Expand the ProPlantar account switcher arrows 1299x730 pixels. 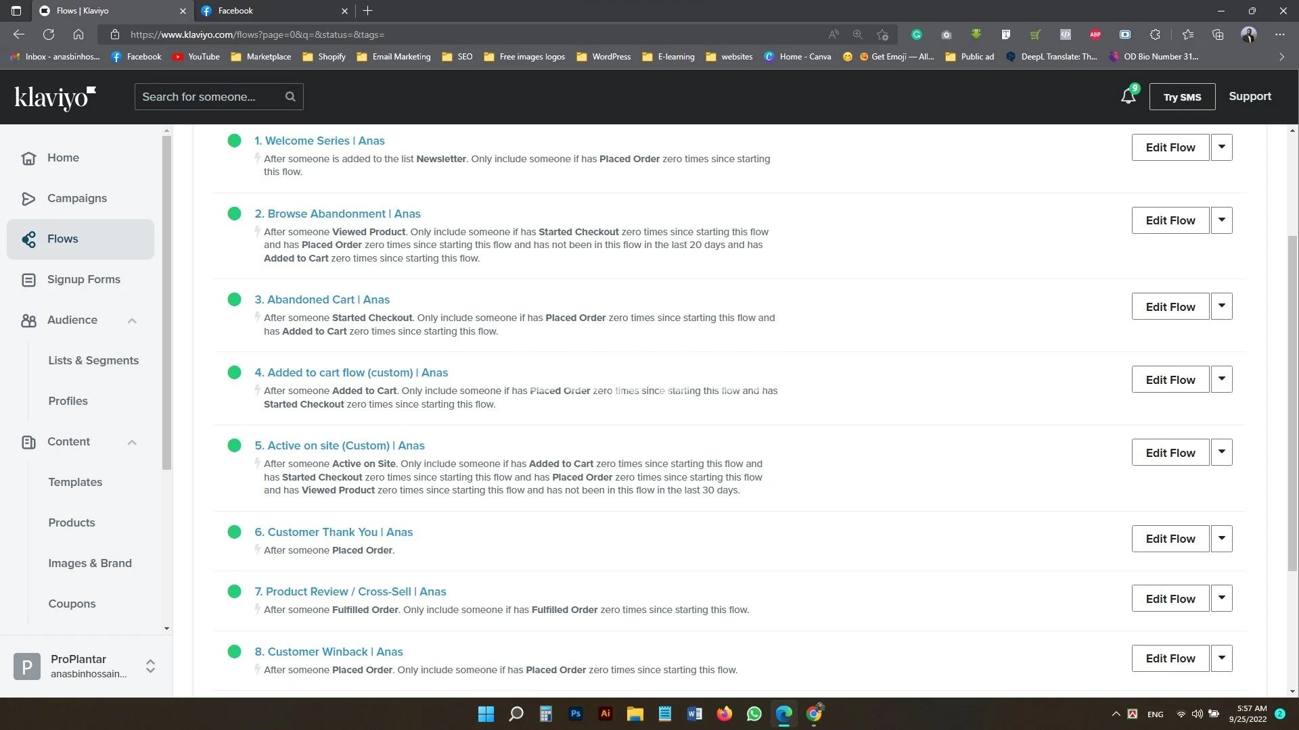(x=150, y=666)
